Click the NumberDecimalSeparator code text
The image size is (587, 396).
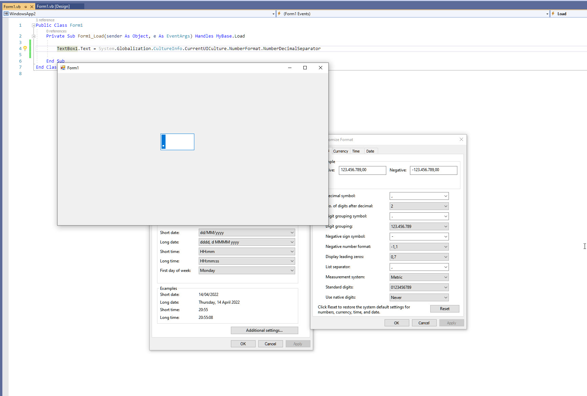pyautogui.click(x=292, y=49)
